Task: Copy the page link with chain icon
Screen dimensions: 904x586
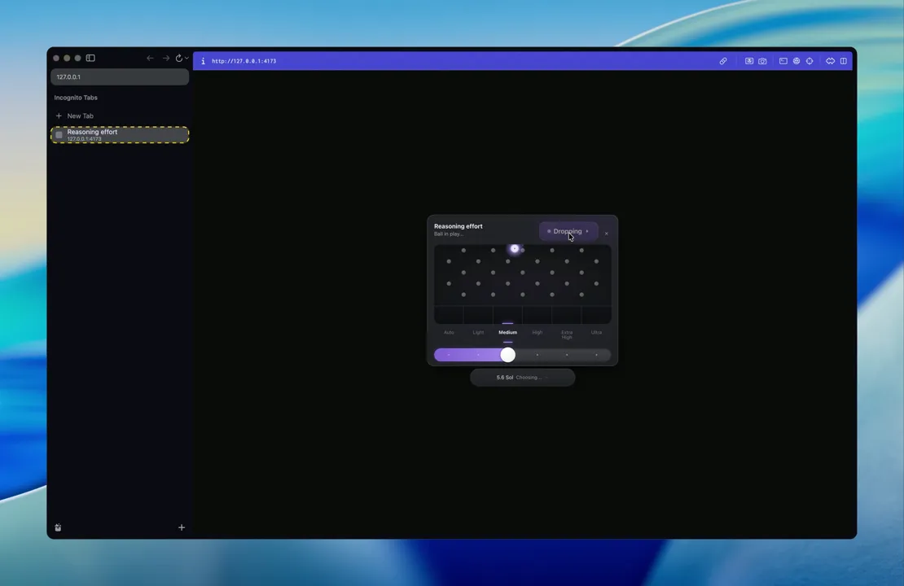Action: point(723,61)
